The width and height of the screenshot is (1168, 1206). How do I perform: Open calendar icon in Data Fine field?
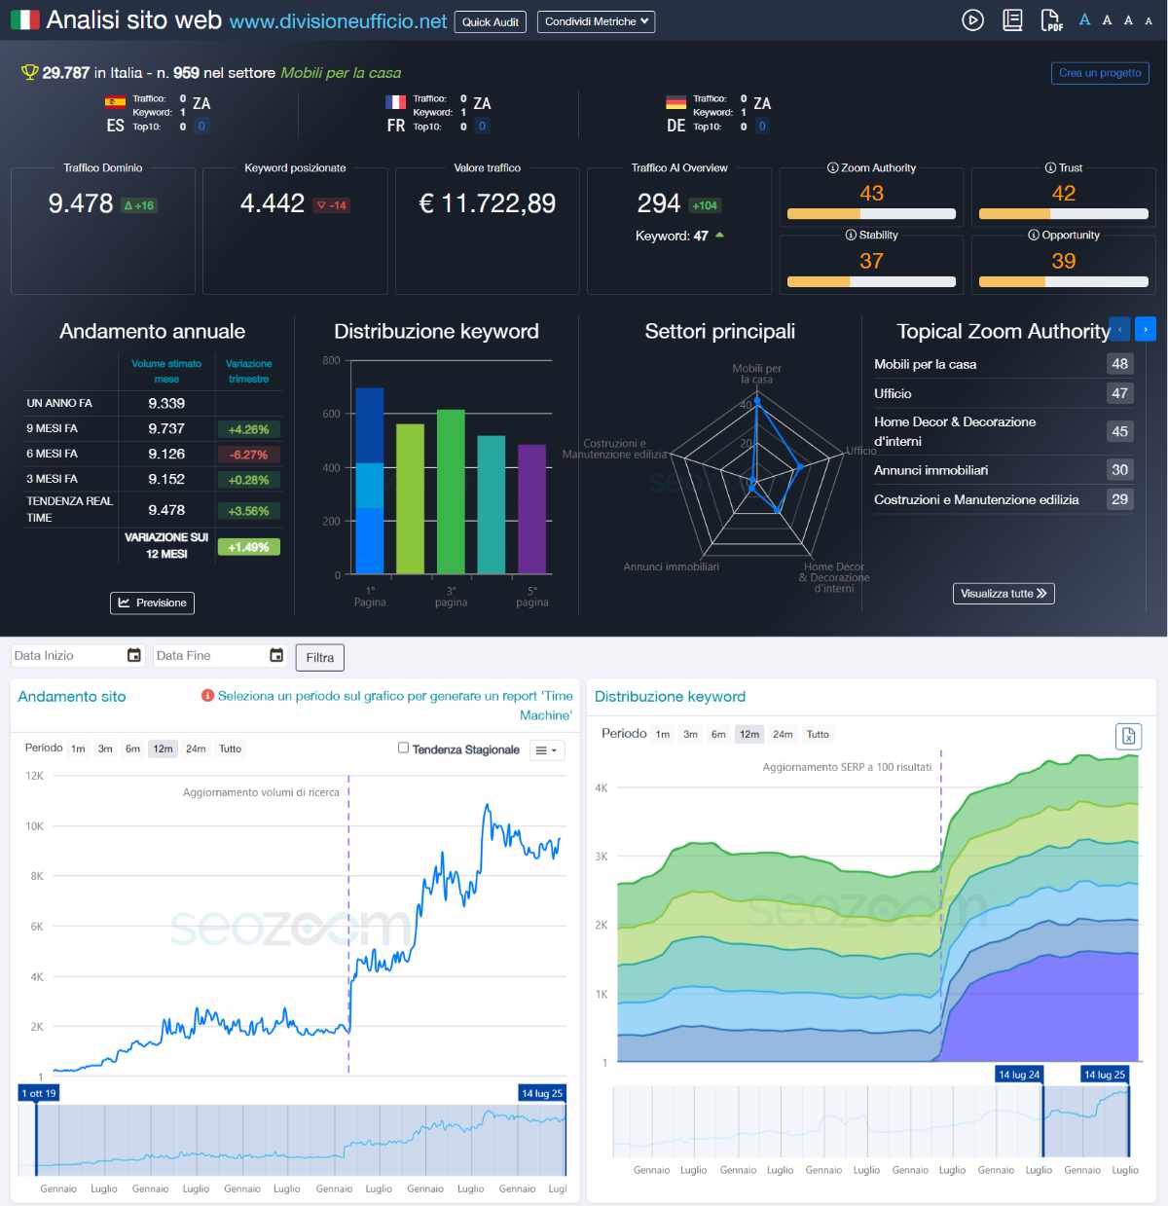pos(276,656)
